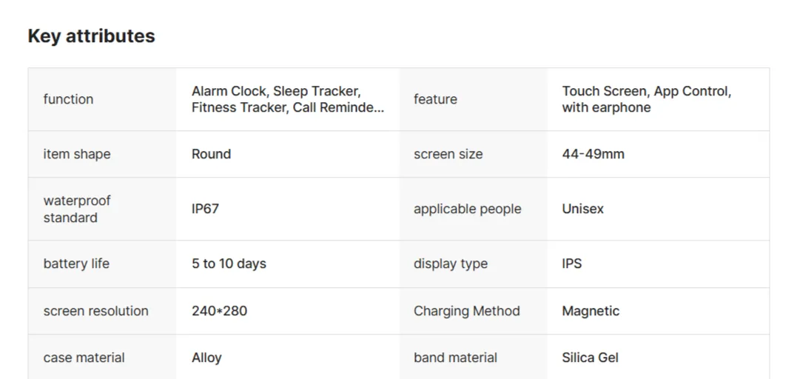Select the 44-49mm screen size value
The height and width of the screenshot is (379, 797).
point(593,154)
